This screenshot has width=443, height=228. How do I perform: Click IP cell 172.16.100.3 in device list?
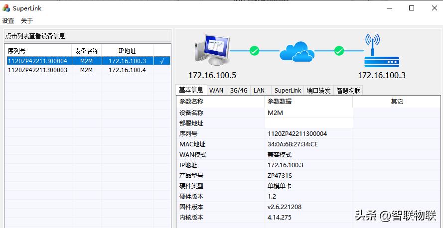127,61
